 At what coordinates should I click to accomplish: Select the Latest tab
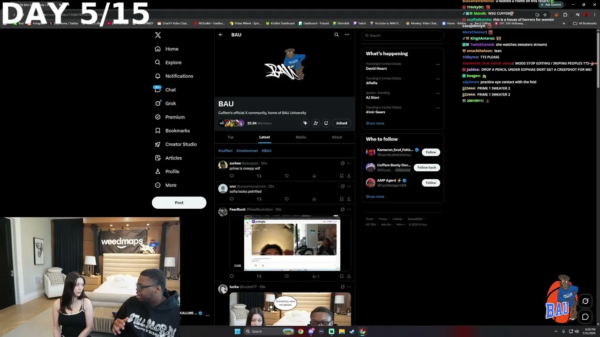264,137
